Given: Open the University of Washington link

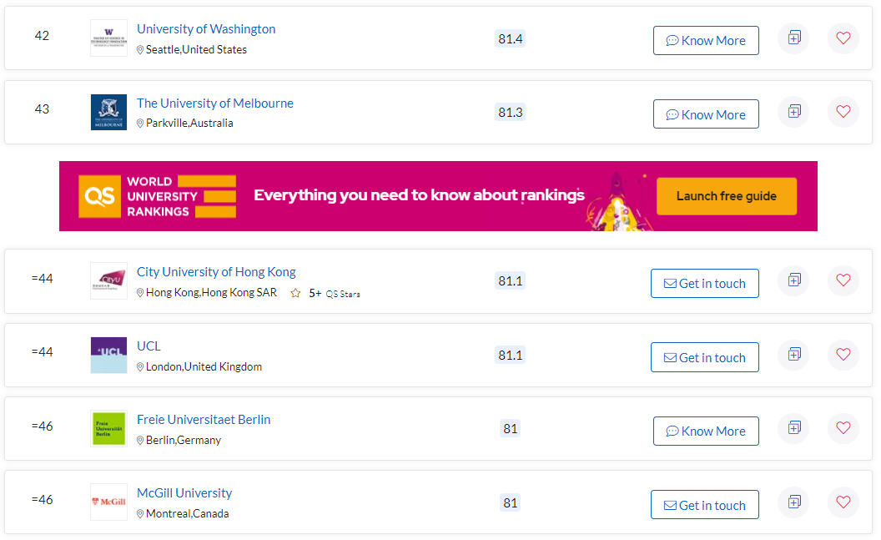Looking at the screenshot, I should click(x=206, y=29).
